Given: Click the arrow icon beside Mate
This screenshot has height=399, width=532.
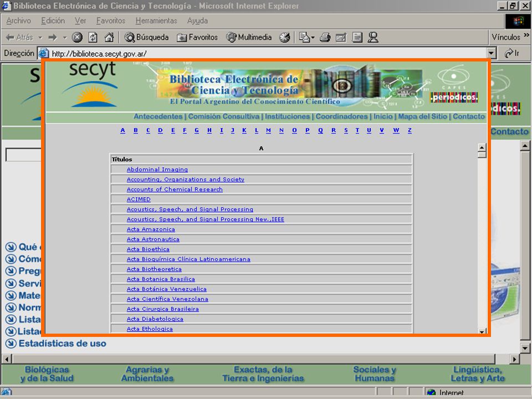Looking at the screenshot, I should point(11,295).
